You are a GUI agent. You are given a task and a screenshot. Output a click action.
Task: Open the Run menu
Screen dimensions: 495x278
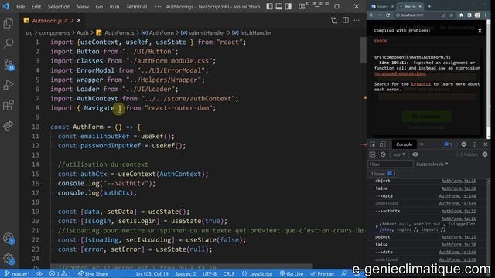click(x=114, y=7)
